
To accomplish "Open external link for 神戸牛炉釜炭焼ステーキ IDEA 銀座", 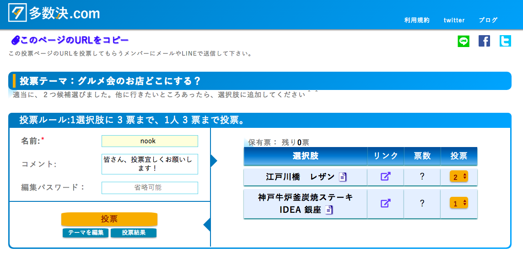I will pyautogui.click(x=386, y=203).
